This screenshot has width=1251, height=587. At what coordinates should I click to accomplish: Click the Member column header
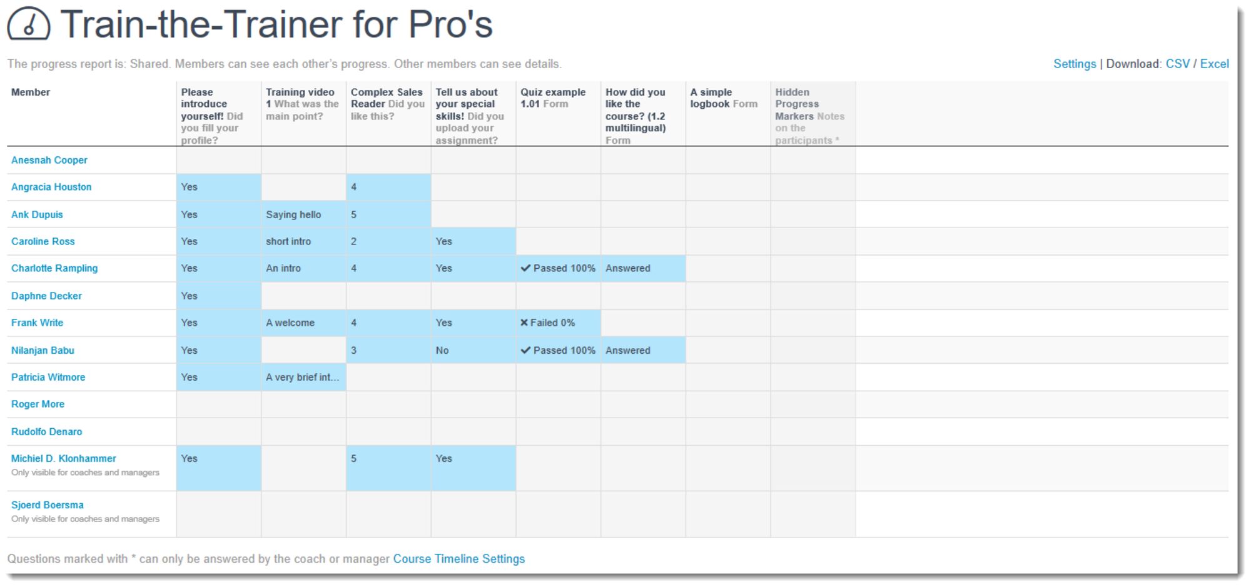click(30, 91)
